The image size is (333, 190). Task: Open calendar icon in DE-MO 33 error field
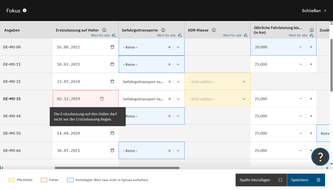[102, 98]
